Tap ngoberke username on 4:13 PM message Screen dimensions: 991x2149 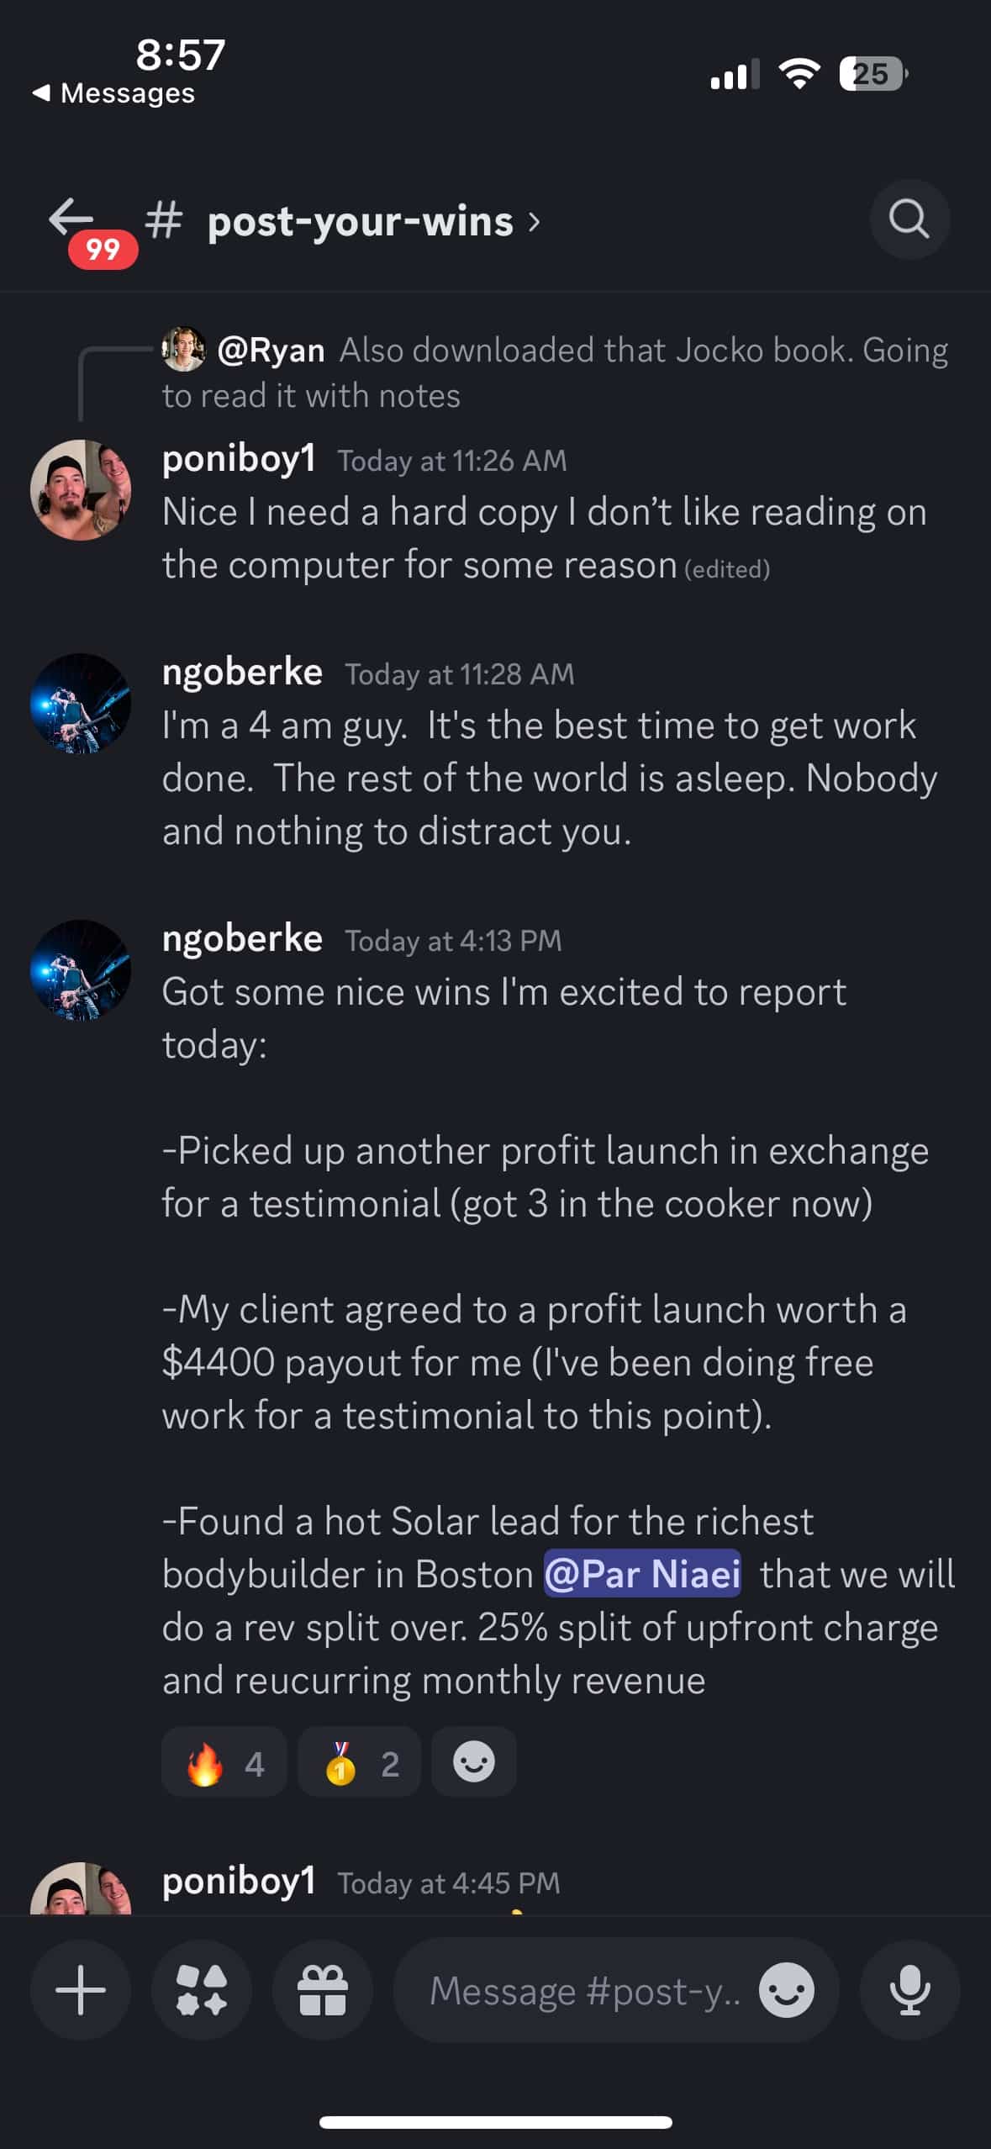[242, 938]
